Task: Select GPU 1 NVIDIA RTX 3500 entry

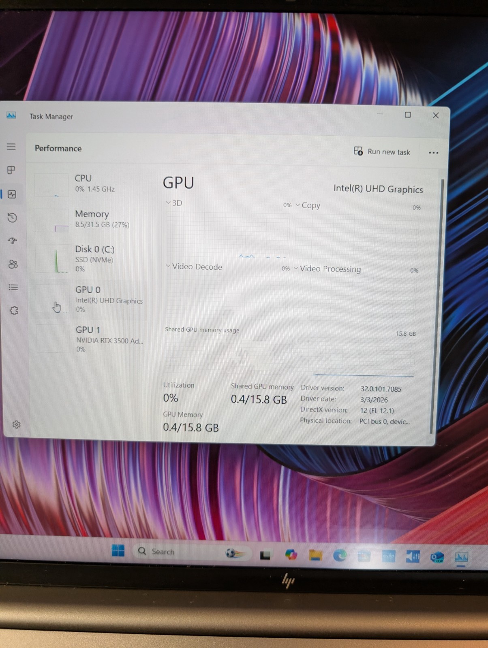Action: tap(90, 339)
